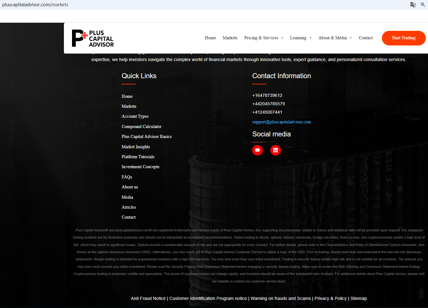Expand the Pricing & Services dropdown
Screen dimensions: 428x308
point(264,38)
